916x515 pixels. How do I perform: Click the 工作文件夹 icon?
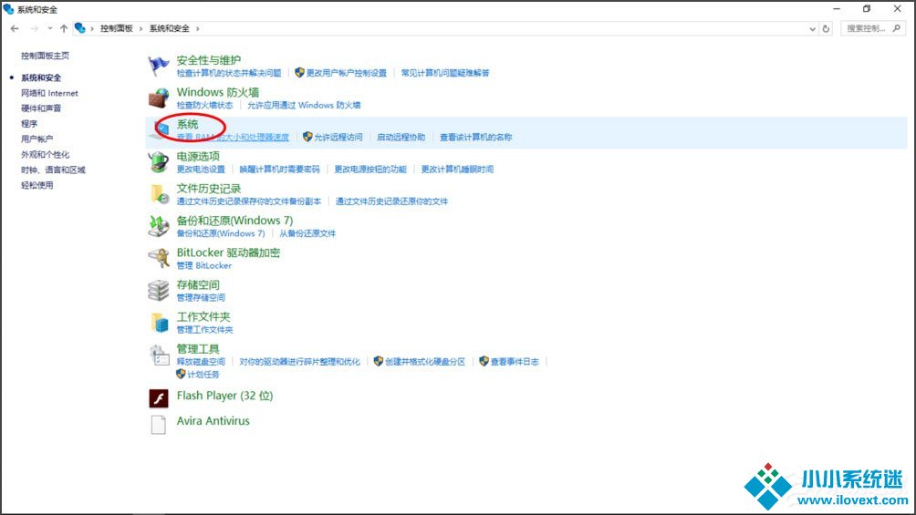(x=159, y=323)
